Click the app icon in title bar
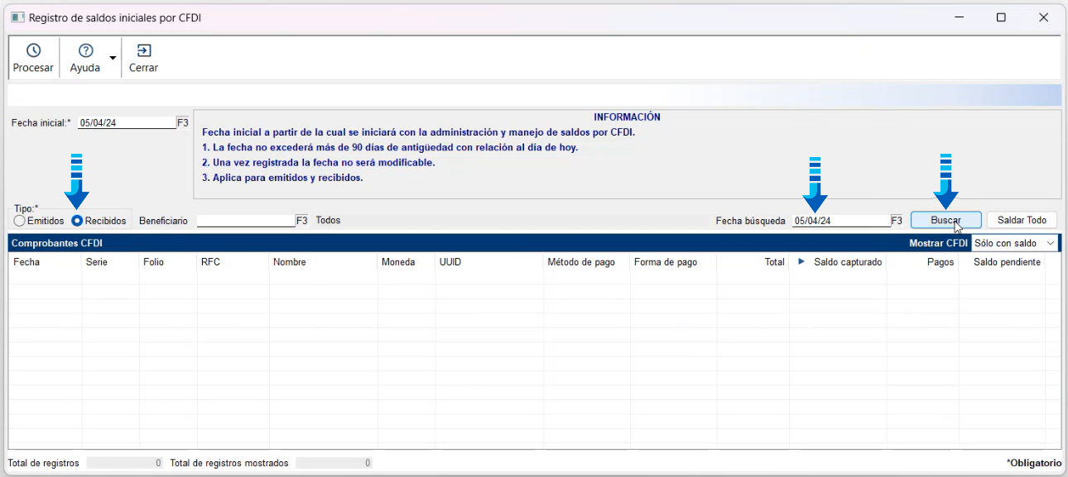The image size is (1068, 477). 17,17
